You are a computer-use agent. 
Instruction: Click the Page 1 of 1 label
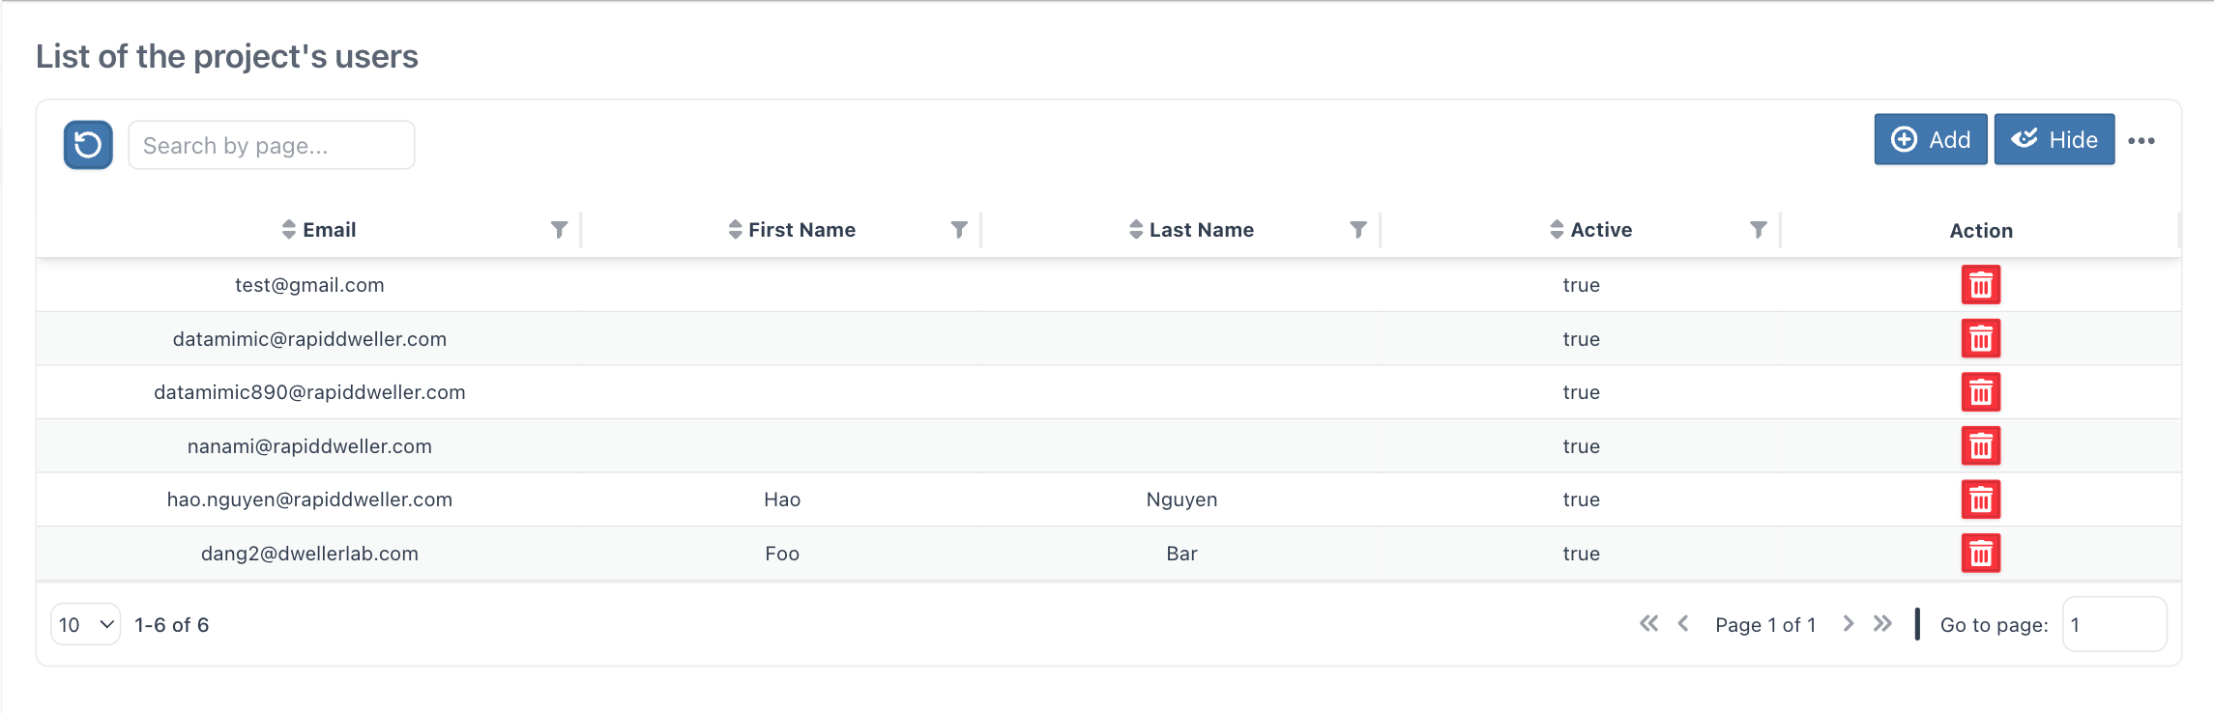1765,625
